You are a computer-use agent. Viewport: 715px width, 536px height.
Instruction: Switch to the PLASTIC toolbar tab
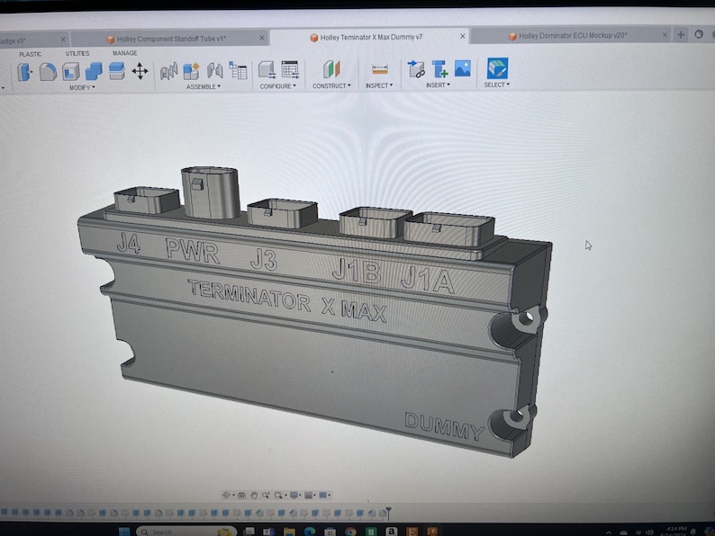(30, 54)
